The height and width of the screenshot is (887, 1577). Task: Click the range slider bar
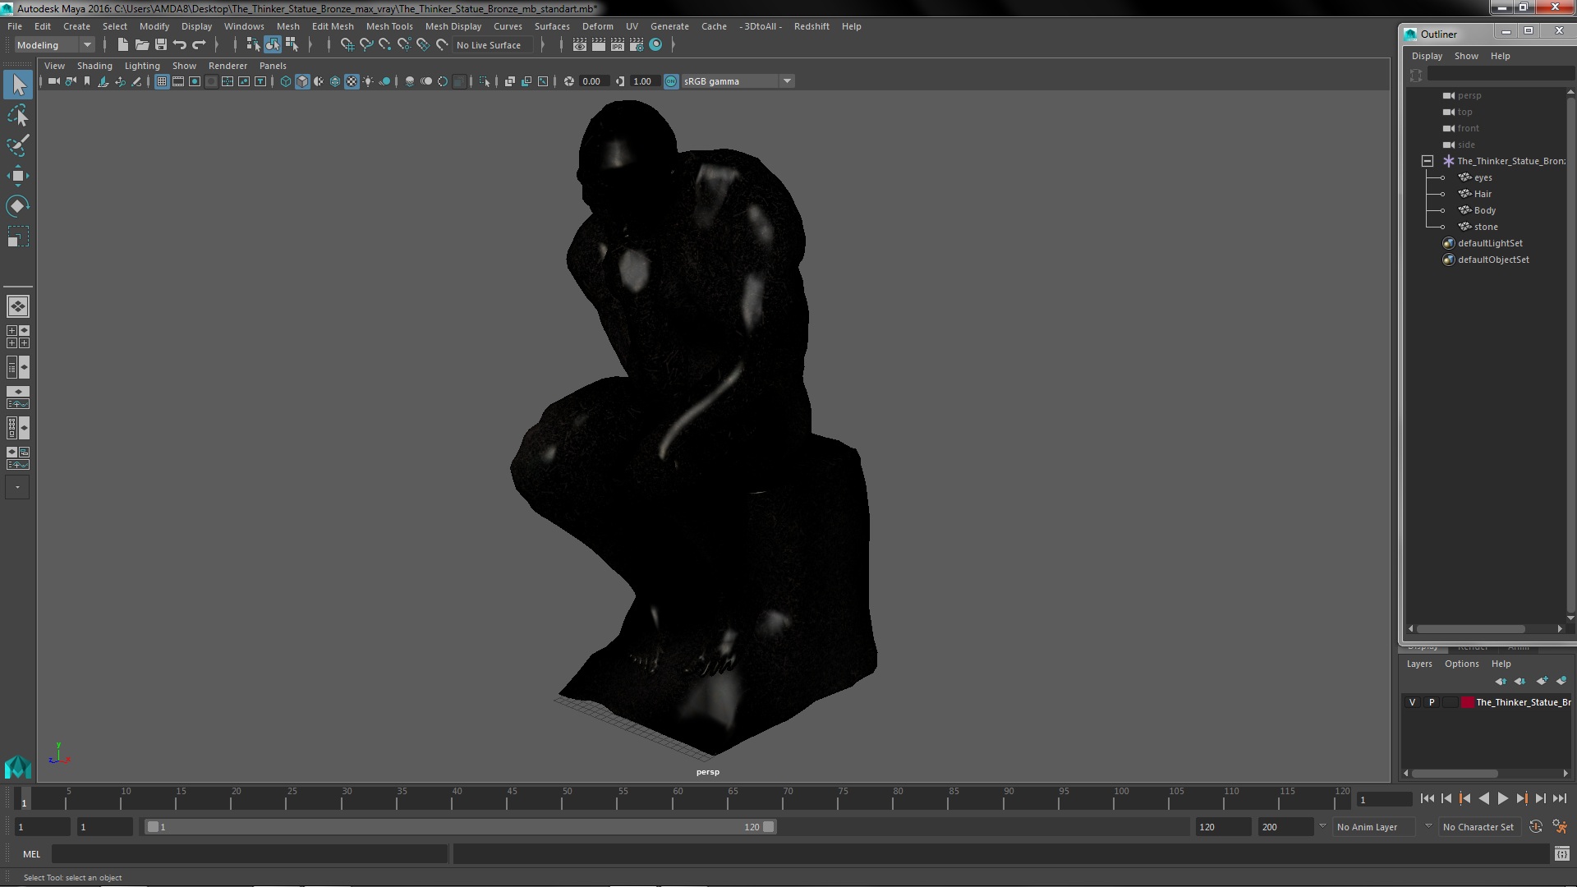click(x=461, y=827)
